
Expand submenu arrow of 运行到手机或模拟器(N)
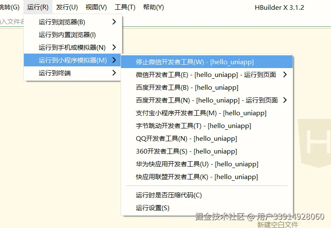pos(114,47)
